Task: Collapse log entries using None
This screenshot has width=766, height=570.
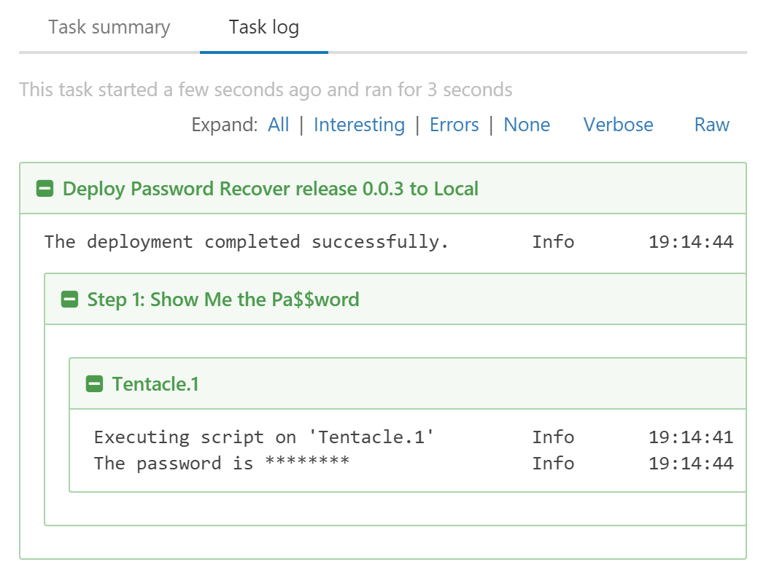Action: pyautogui.click(x=527, y=125)
